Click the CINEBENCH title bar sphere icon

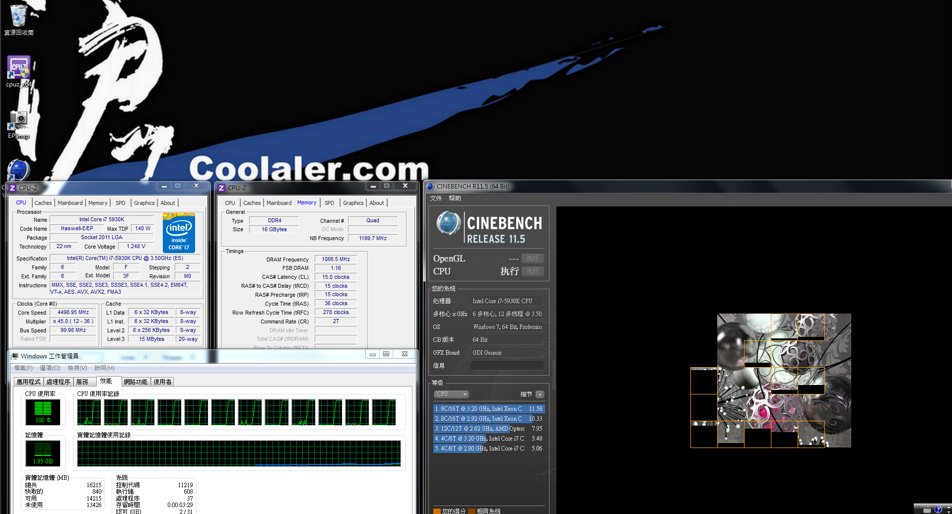tap(430, 187)
